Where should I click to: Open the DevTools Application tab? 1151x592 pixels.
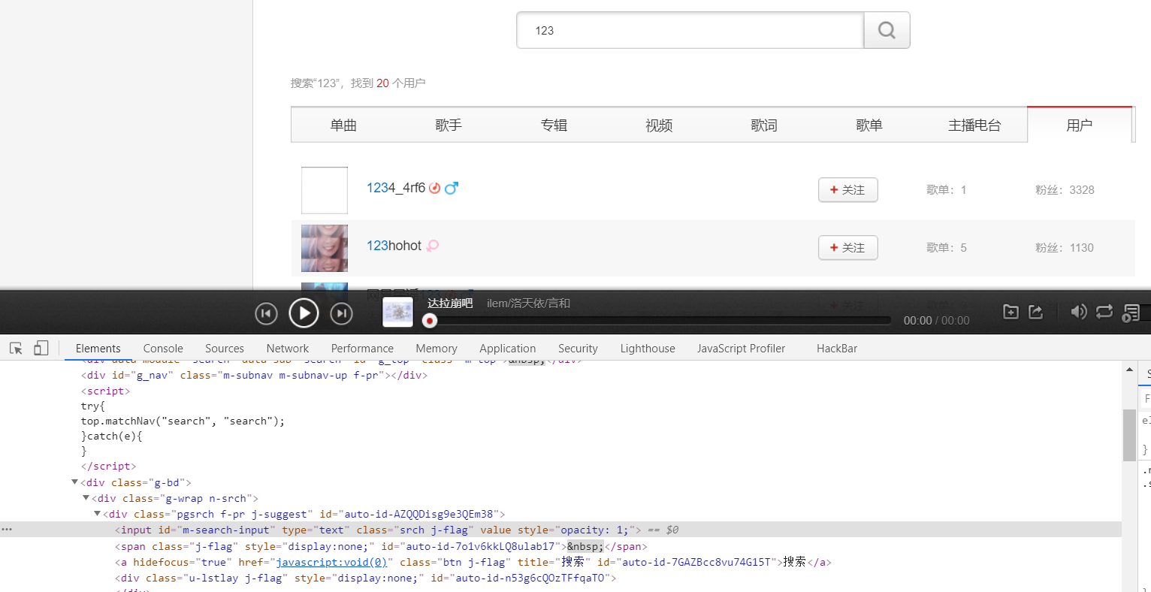point(508,349)
